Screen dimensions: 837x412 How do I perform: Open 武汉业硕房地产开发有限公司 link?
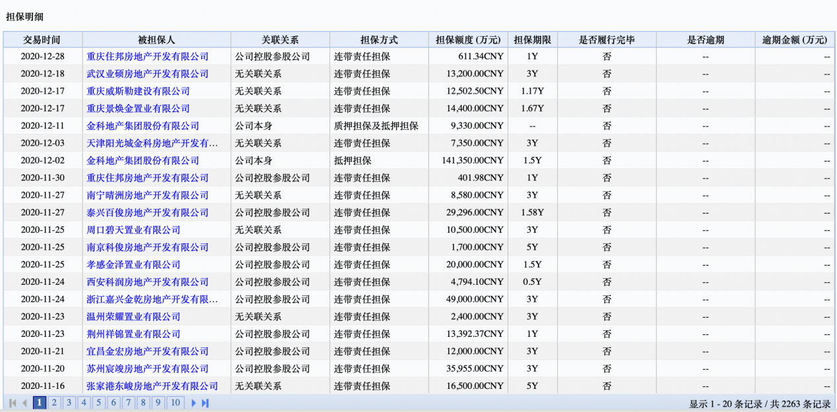click(x=148, y=74)
